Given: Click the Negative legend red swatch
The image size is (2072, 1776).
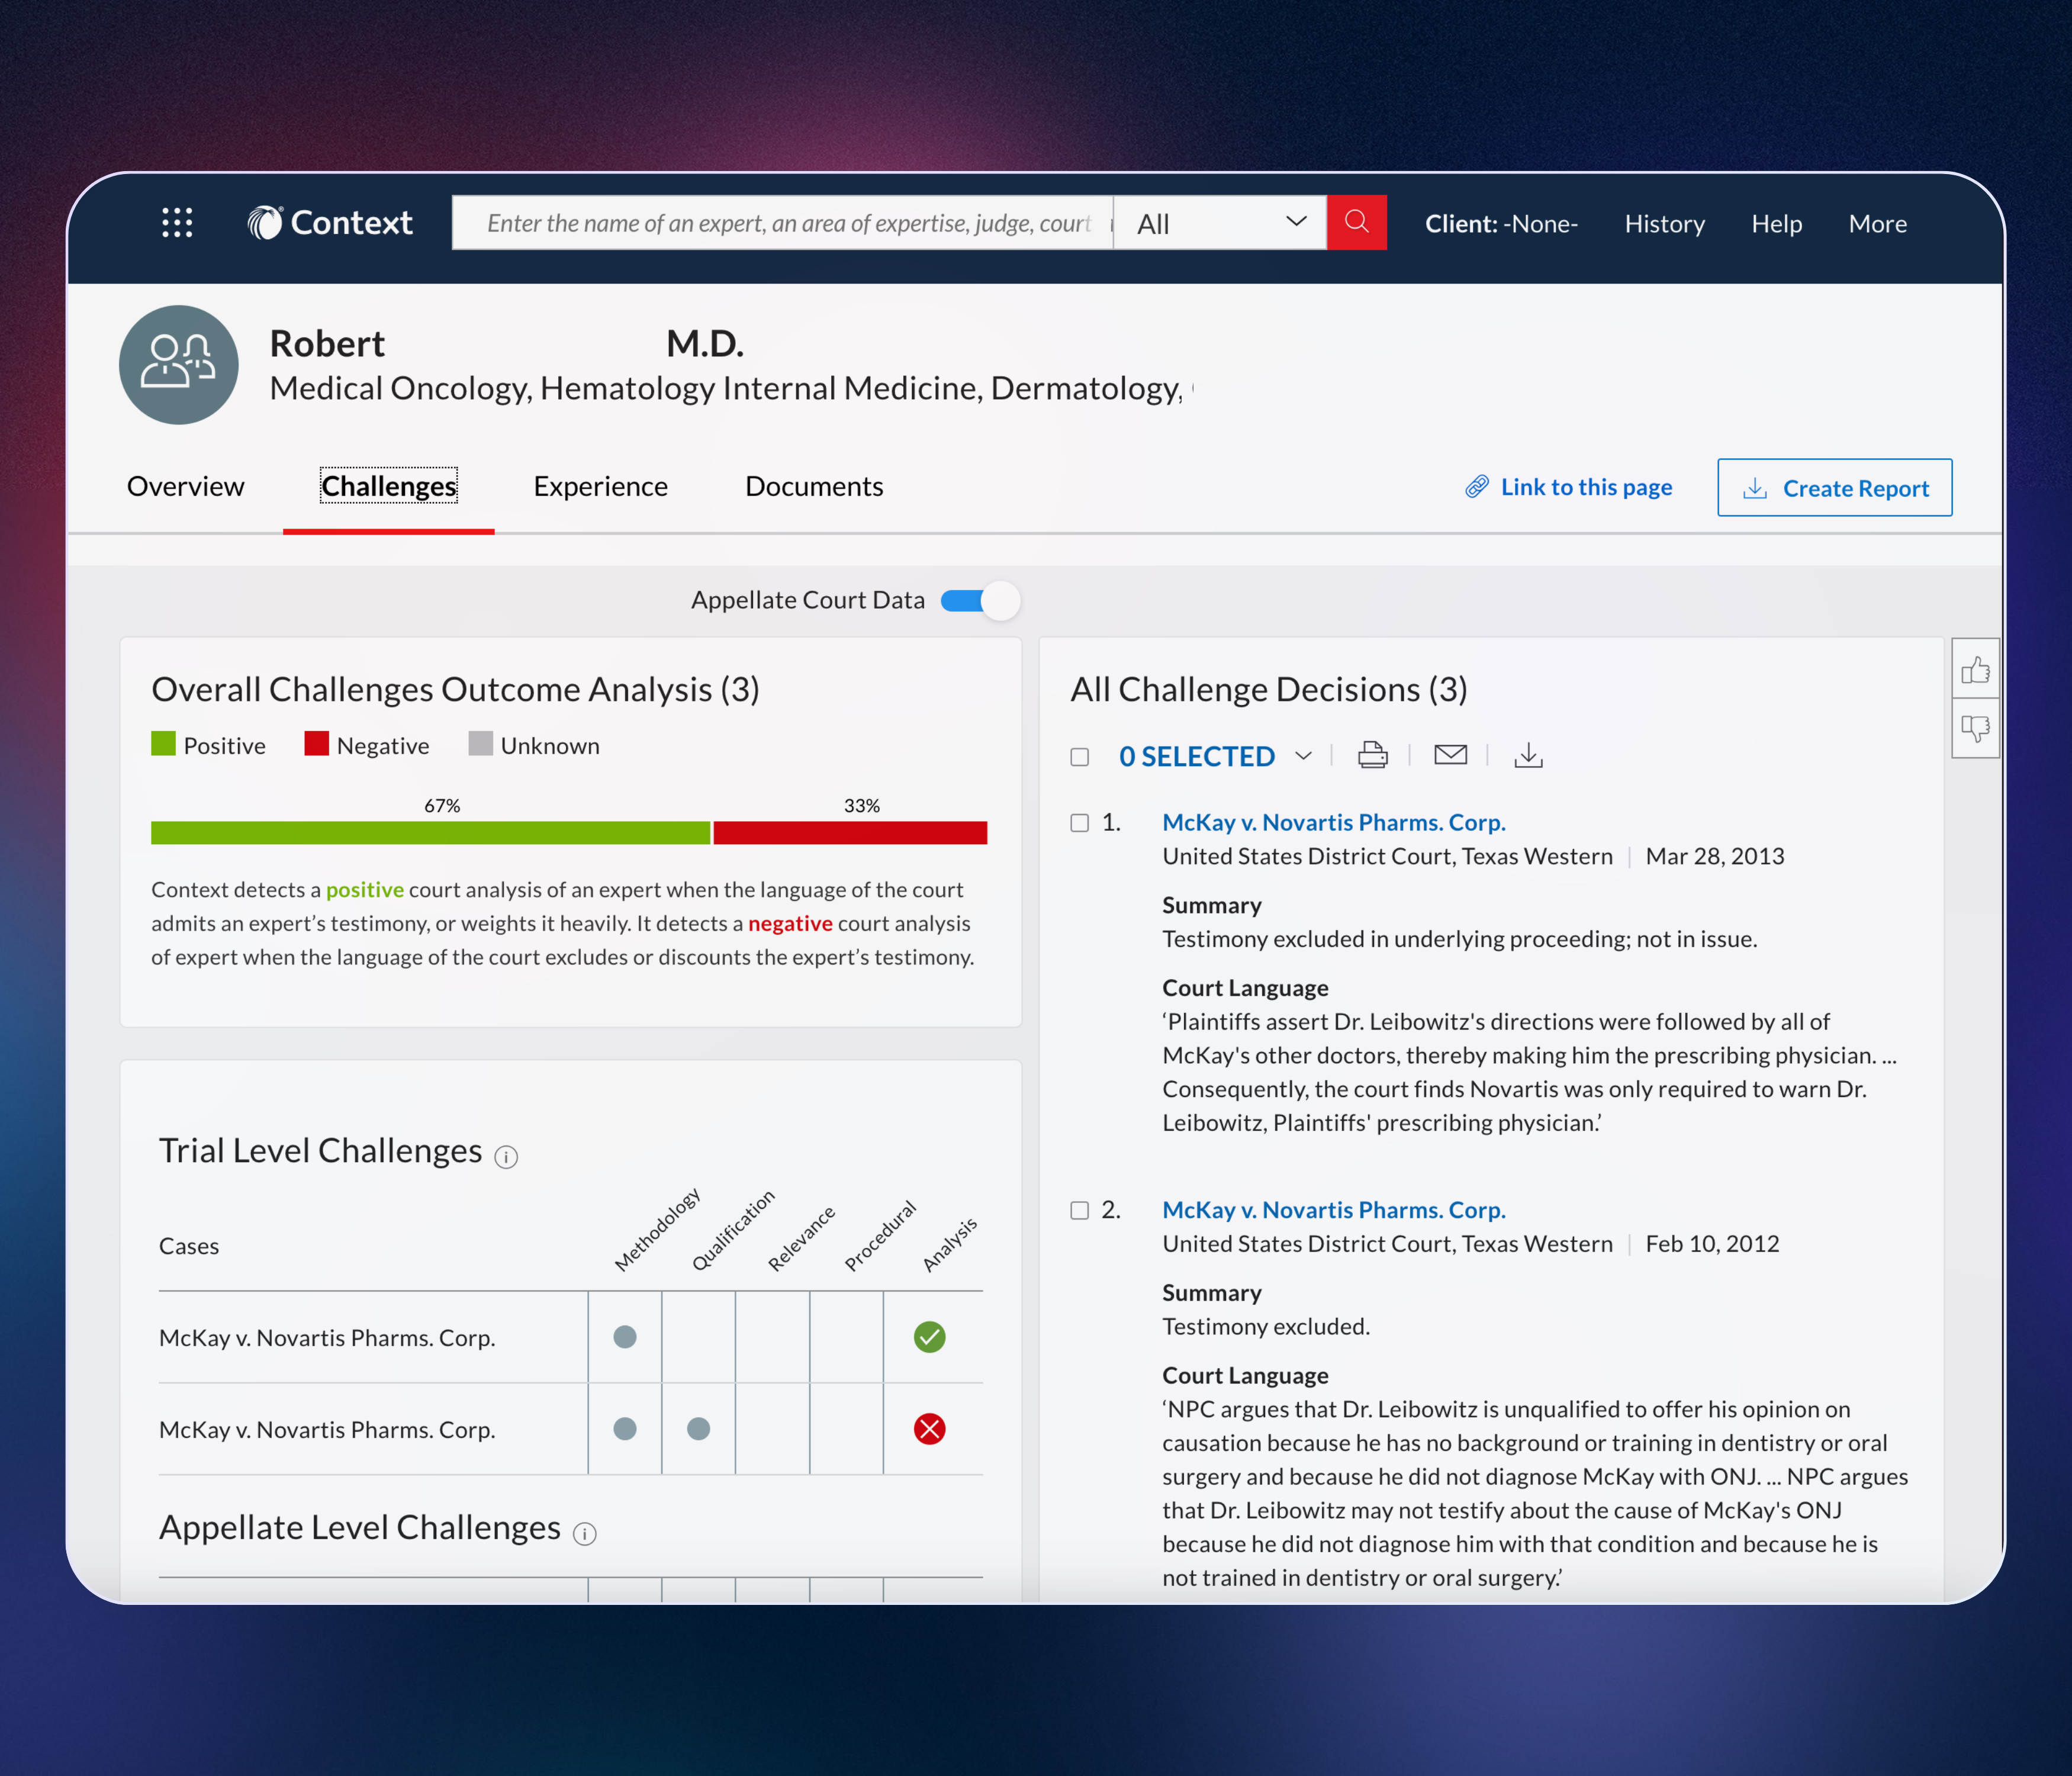Looking at the screenshot, I should [x=316, y=744].
